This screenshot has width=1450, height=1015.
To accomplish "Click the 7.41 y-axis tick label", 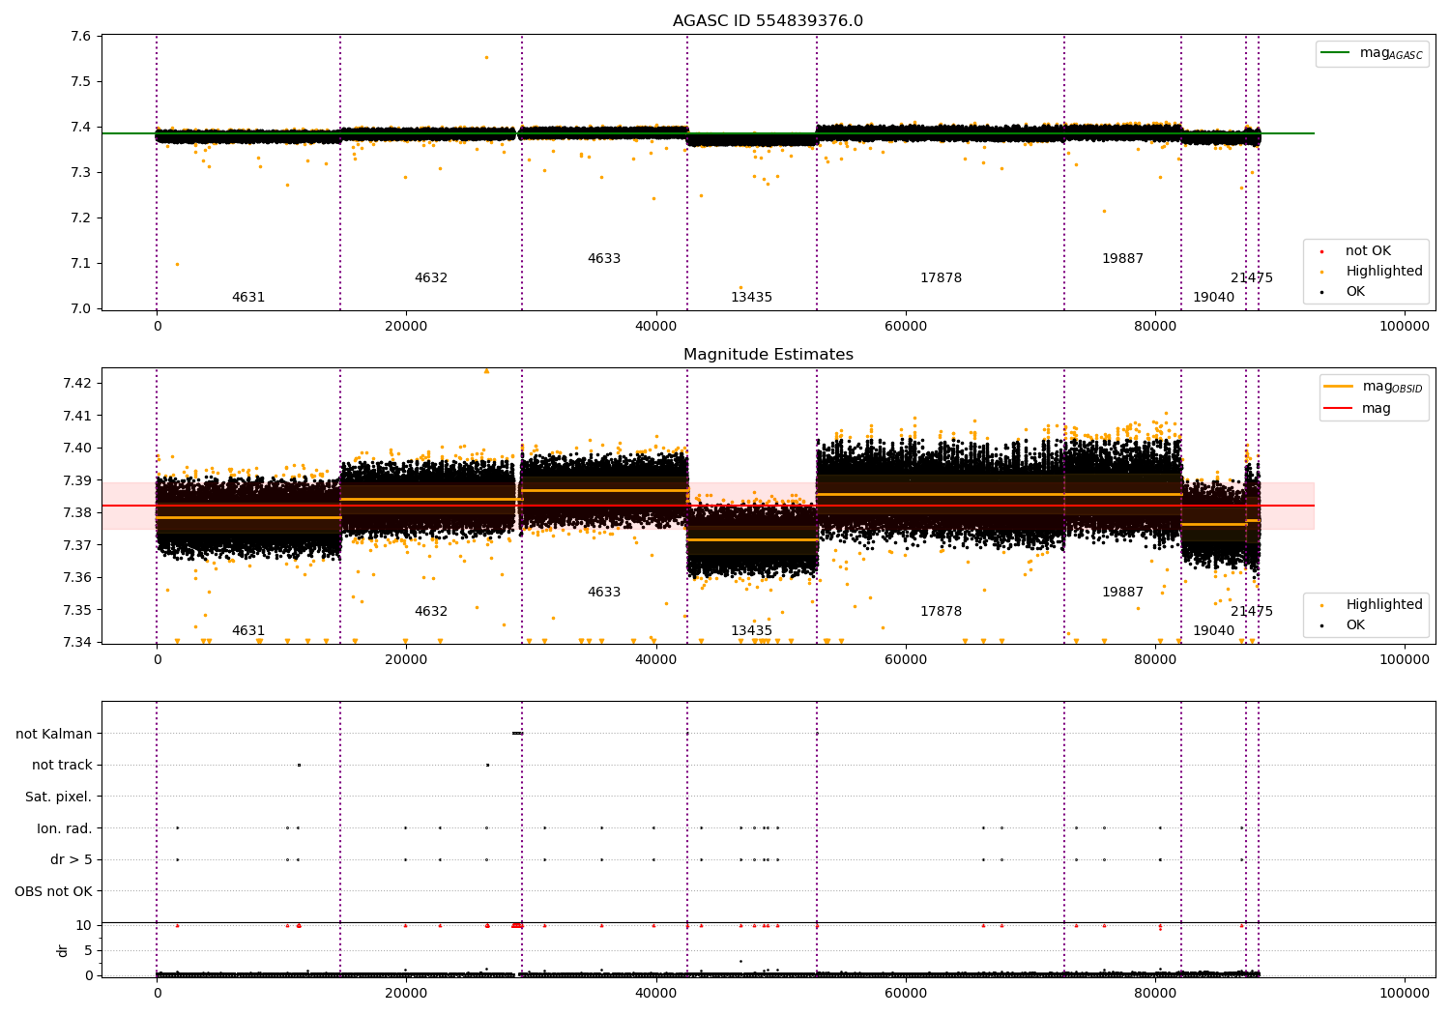I will coord(77,417).
